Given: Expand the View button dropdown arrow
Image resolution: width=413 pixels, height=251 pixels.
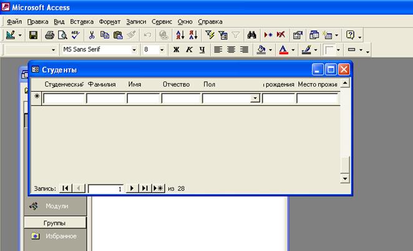Looking at the screenshot, I should pos(20,35).
